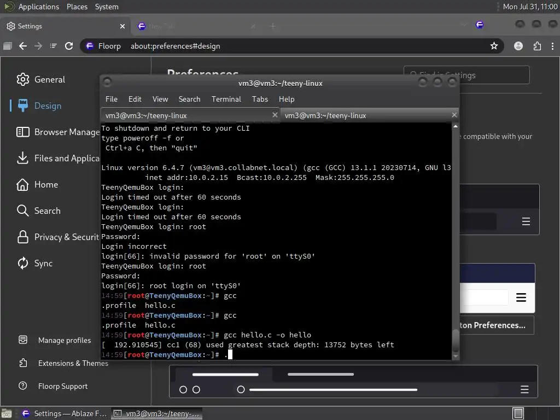Open vm3@vm3:~/teeny-... taskbar button

pyautogui.click(x=157, y=413)
